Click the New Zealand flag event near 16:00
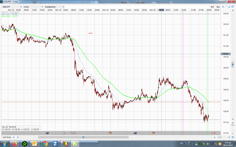Screen dimensions: 236x147 coord(135,133)
